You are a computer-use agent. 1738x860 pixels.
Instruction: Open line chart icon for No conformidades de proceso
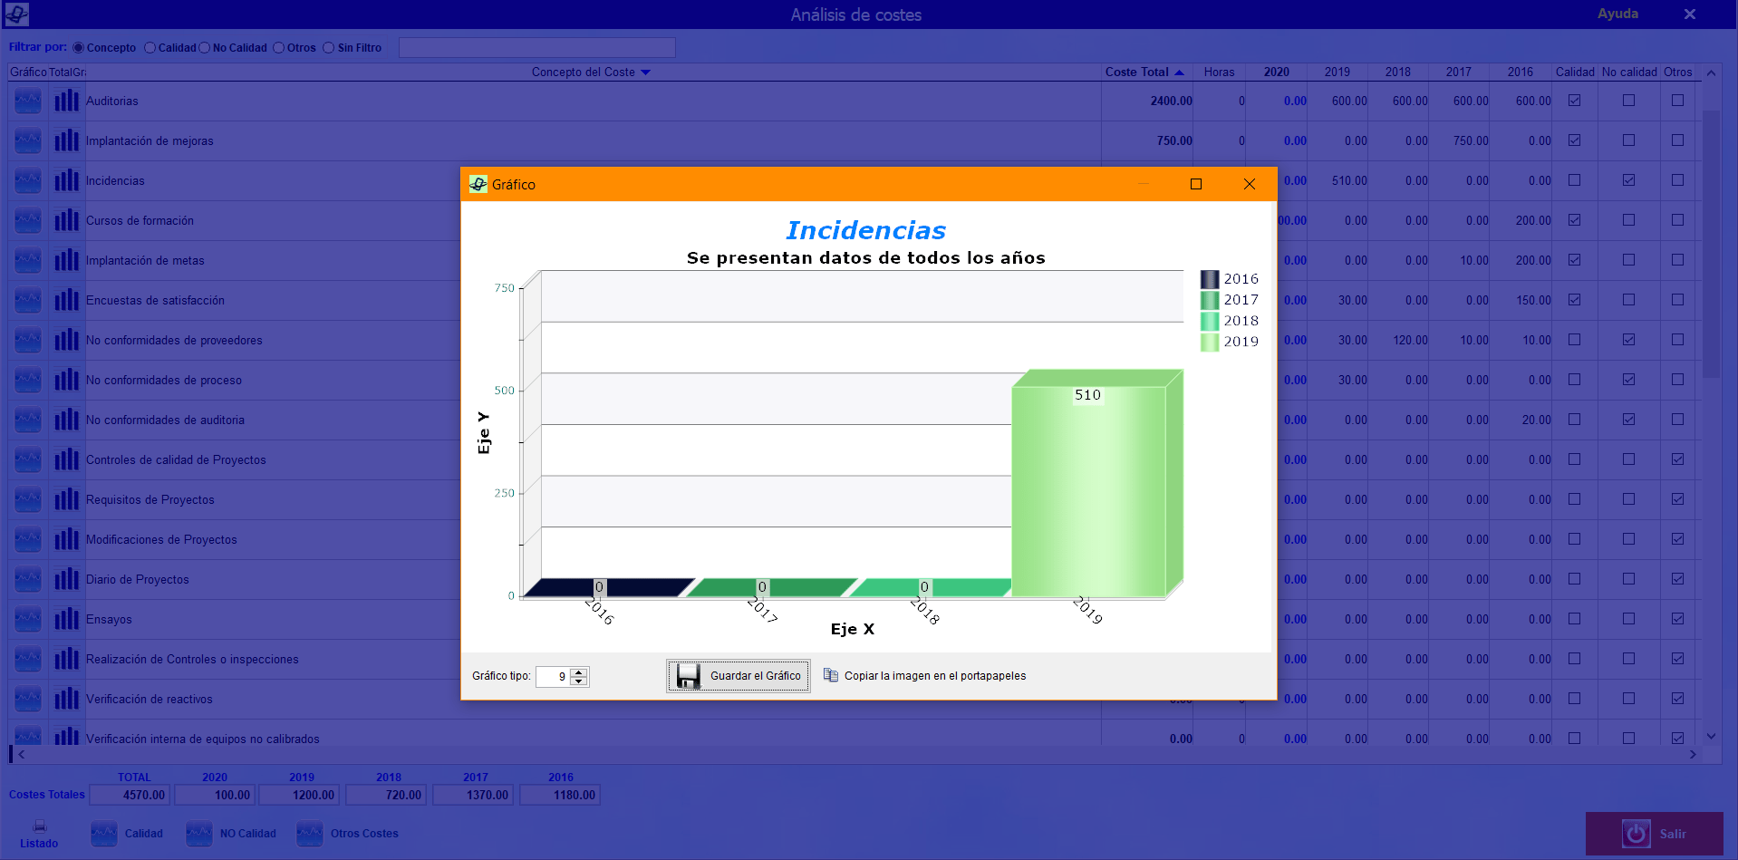pos(28,380)
